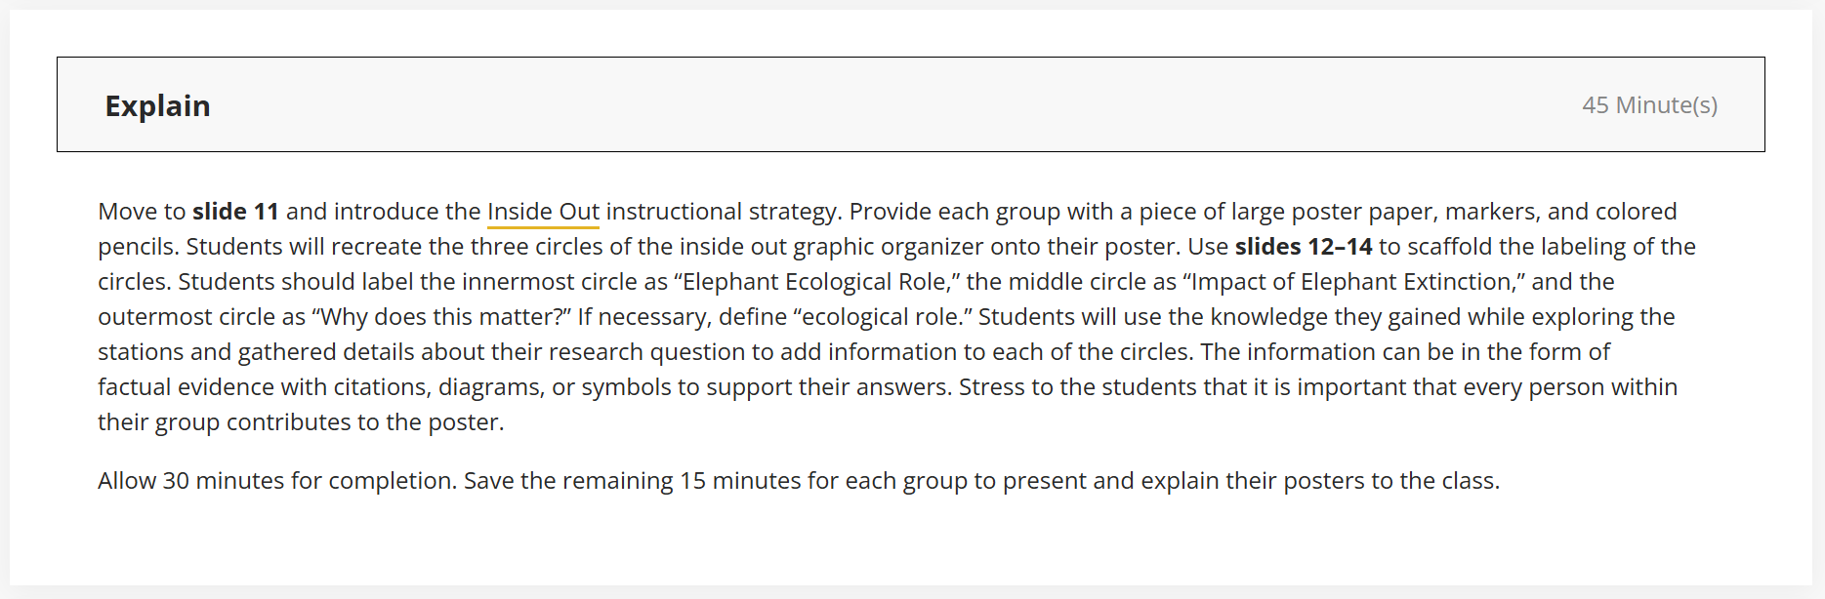
Task: Open the Inside Out strategy link
Action: point(543,212)
